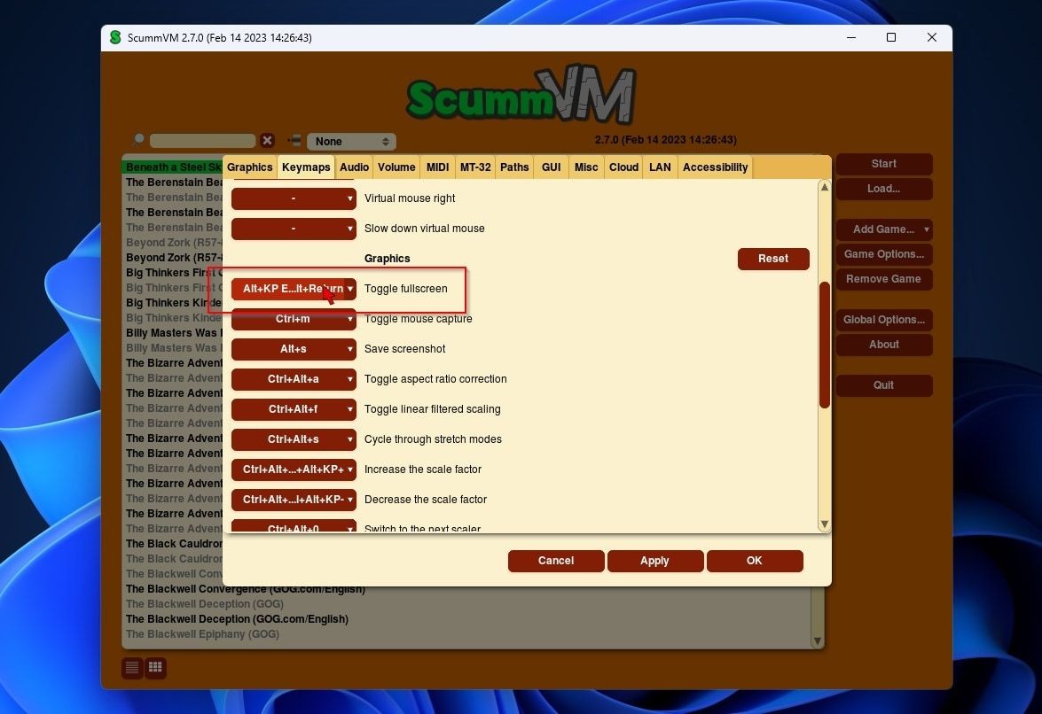Screen dimensions: 1042x714
Task: Confirm with the OK button
Action: (x=755, y=561)
